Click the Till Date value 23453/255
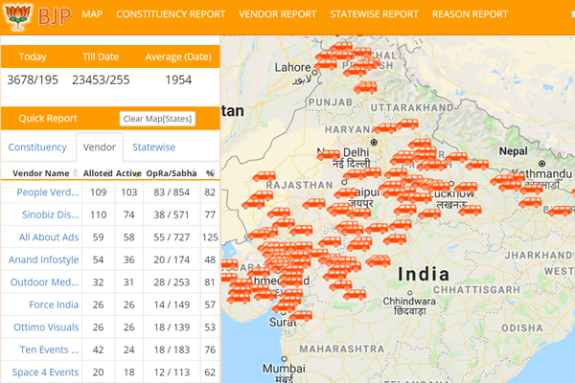The height and width of the screenshot is (383, 575). click(x=101, y=79)
